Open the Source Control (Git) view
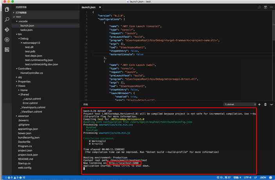The width and height of the screenshot is (275, 180). (x=7, y=29)
